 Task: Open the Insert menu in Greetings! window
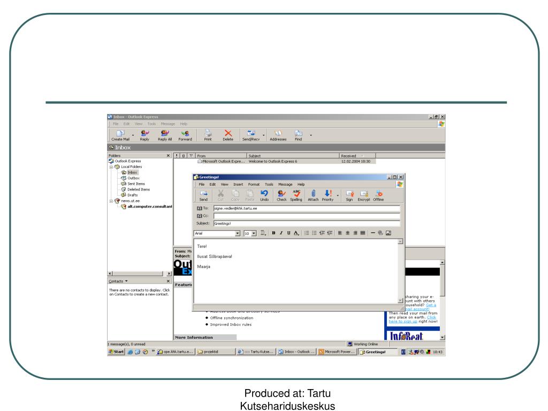point(238,184)
